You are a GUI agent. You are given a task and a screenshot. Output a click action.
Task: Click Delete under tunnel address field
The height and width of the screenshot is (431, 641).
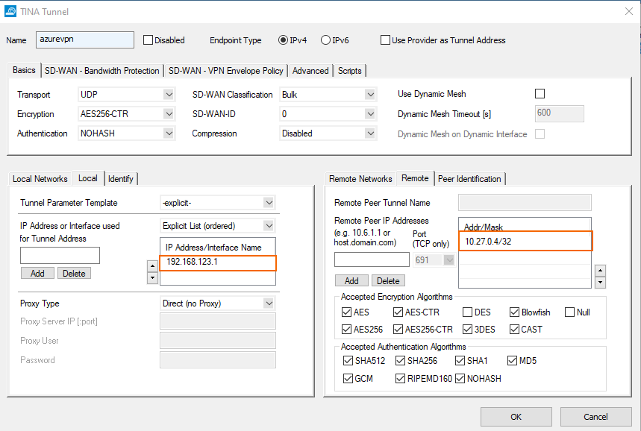[74, 274]
